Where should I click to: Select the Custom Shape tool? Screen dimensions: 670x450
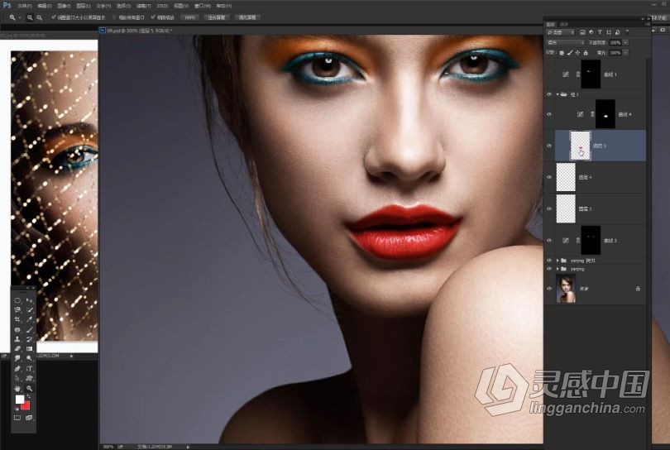tap(29, 378)
